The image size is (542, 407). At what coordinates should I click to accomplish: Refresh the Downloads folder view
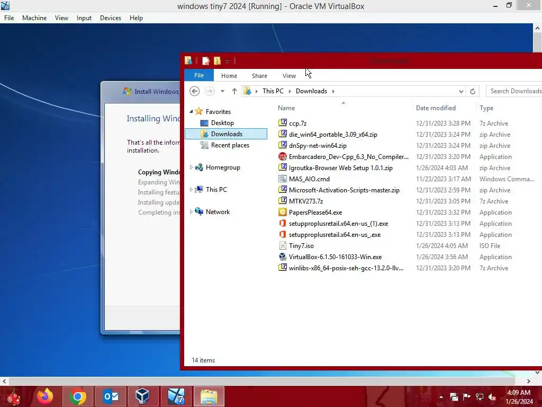tap(473, 91)
